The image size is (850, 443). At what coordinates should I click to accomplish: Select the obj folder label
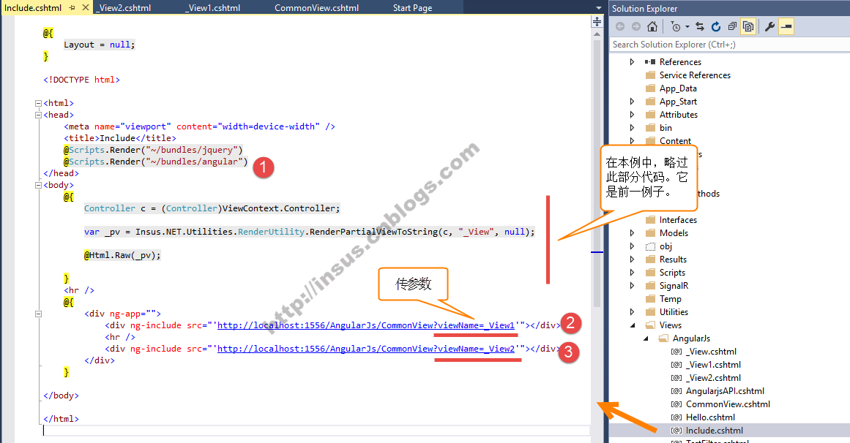click(666, 246)
